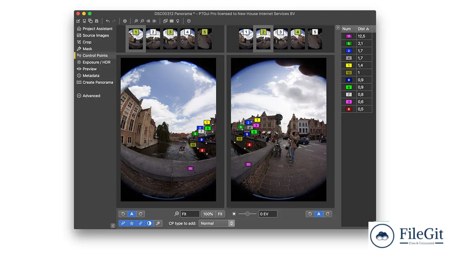Select image 4 thumbnail in right strip
This screenshot has width=450, height=253.
click(298, 39)
